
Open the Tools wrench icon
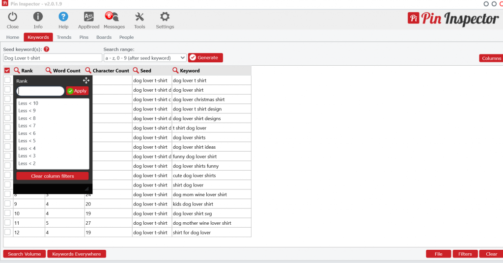[x=140, y=17]
